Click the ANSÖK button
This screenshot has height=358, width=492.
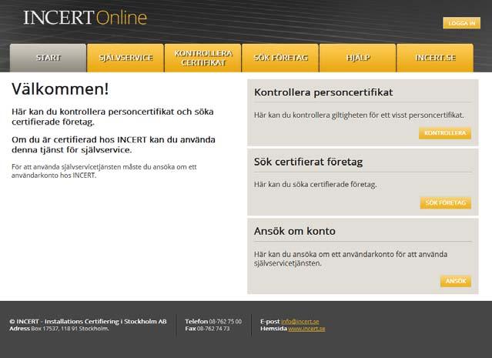456,281
